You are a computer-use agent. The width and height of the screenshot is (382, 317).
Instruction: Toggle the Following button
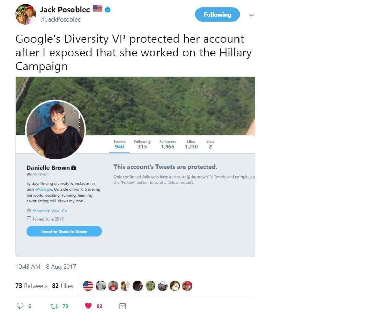[x=217, y=14]
